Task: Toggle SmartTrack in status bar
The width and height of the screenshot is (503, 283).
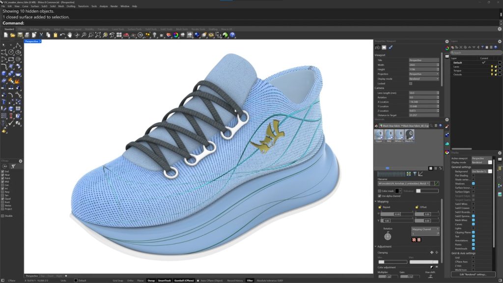Action: tap(164, 281)
